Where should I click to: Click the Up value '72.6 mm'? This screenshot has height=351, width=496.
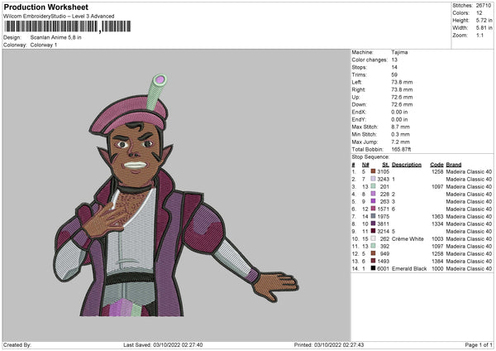[402, 97]
